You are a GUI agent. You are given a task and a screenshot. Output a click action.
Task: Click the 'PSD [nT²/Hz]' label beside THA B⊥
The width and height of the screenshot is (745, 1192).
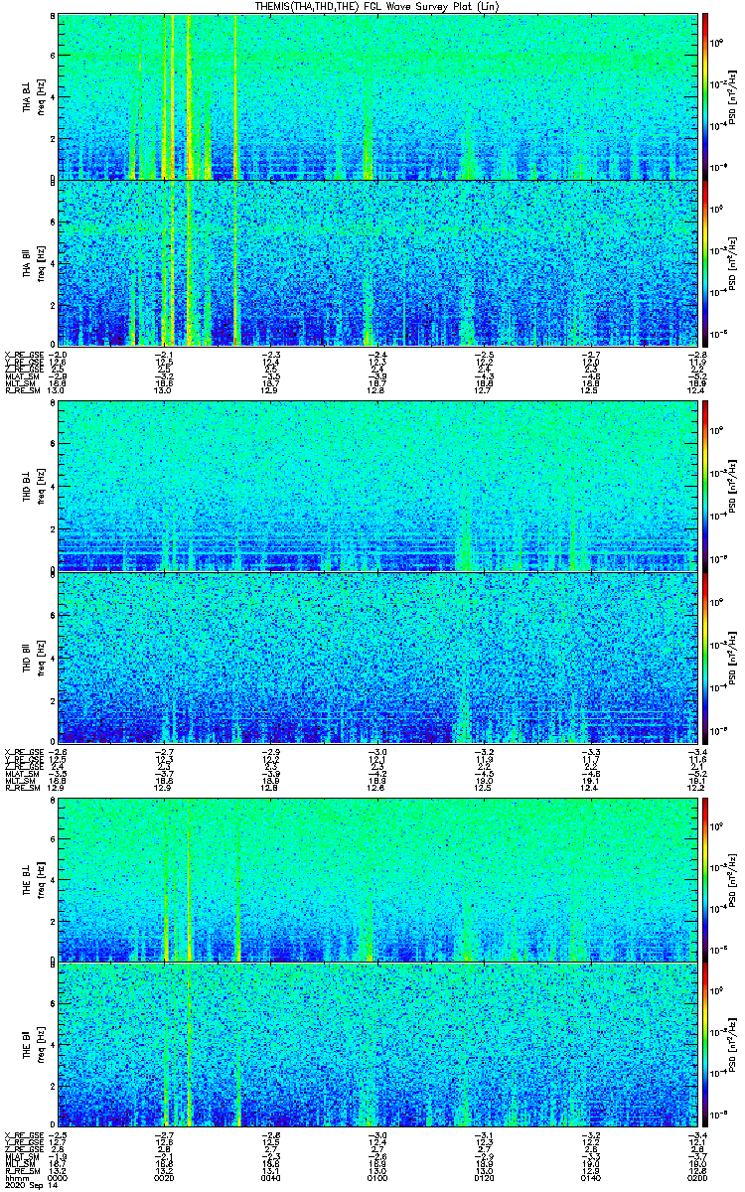(733, 96)
